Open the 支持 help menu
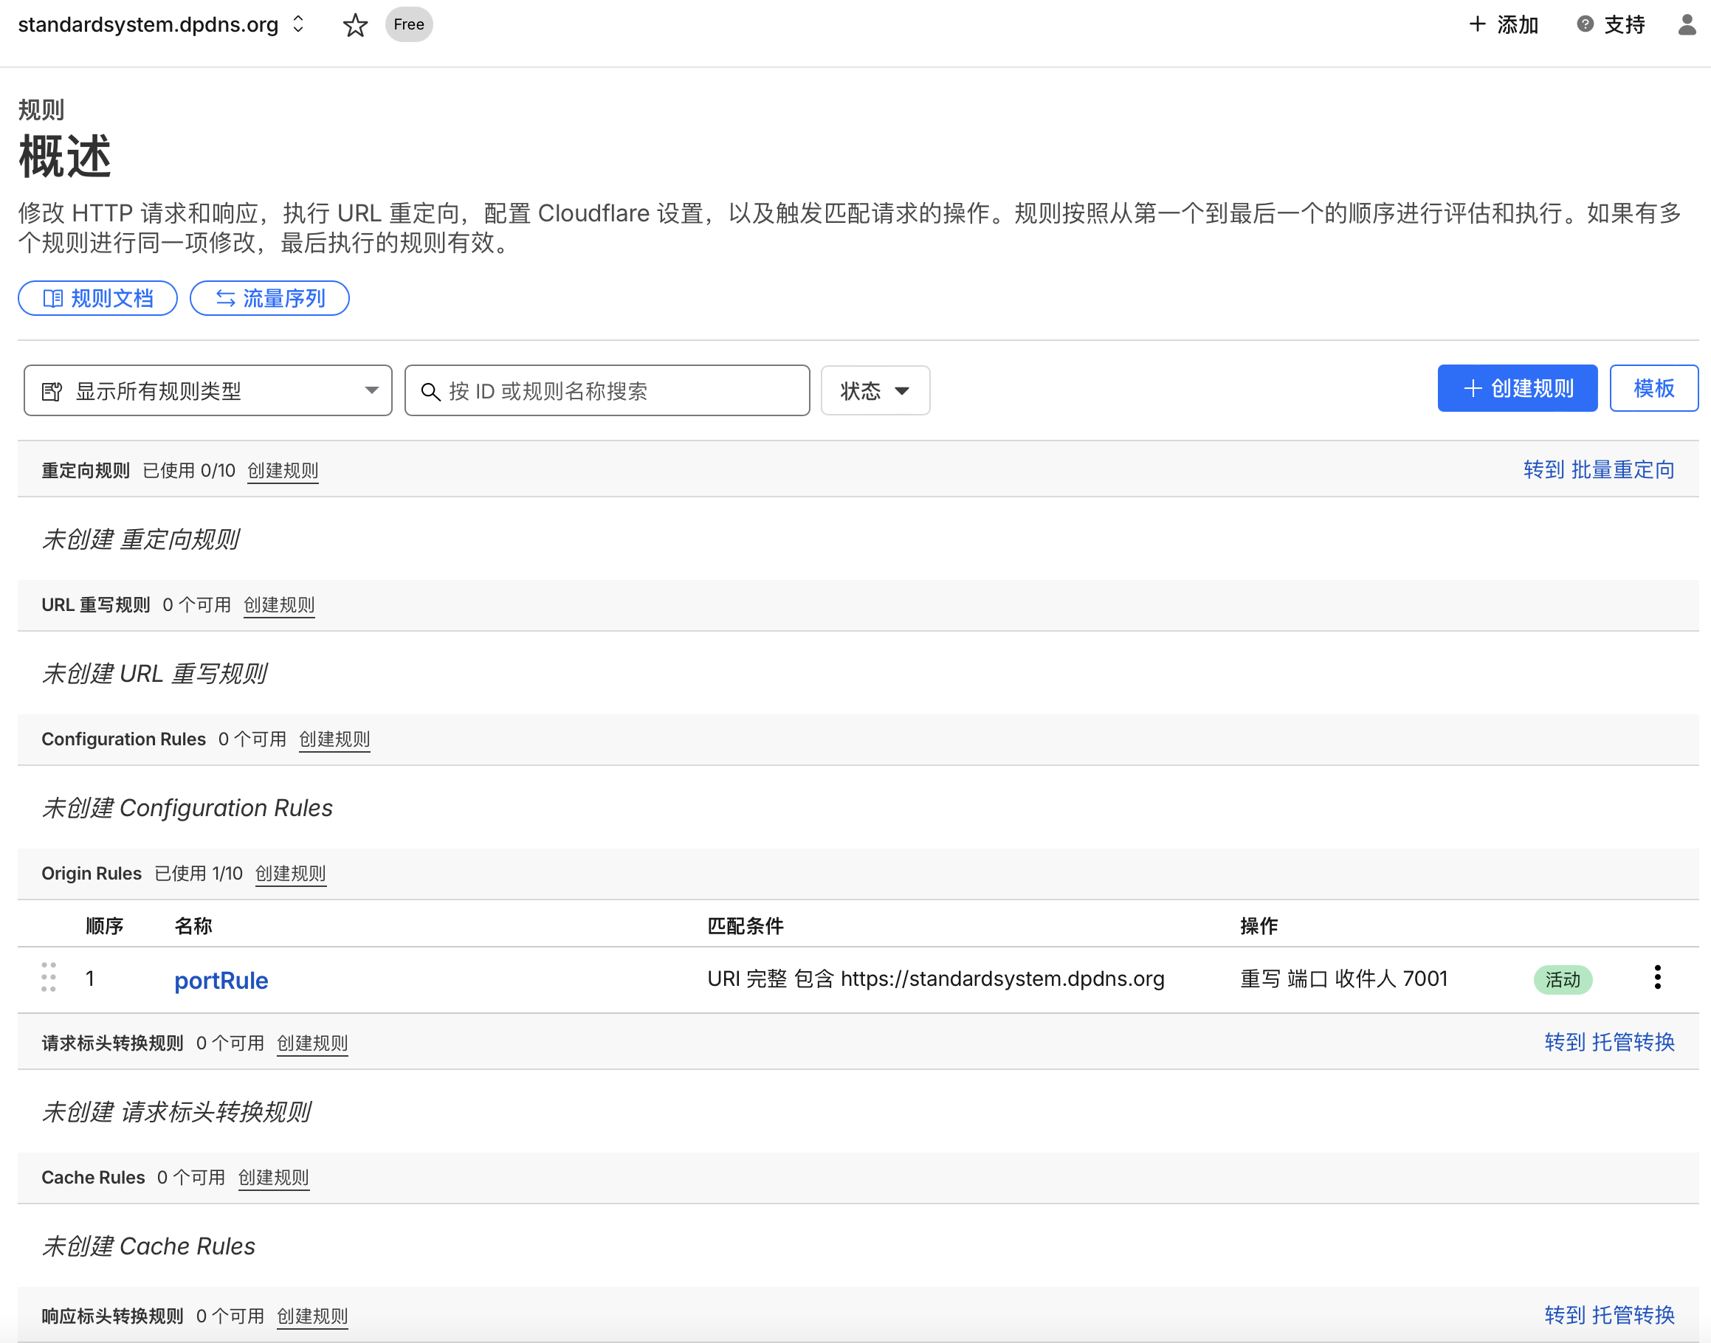The image size is (1711, 1343). (x=1611, y=24)
